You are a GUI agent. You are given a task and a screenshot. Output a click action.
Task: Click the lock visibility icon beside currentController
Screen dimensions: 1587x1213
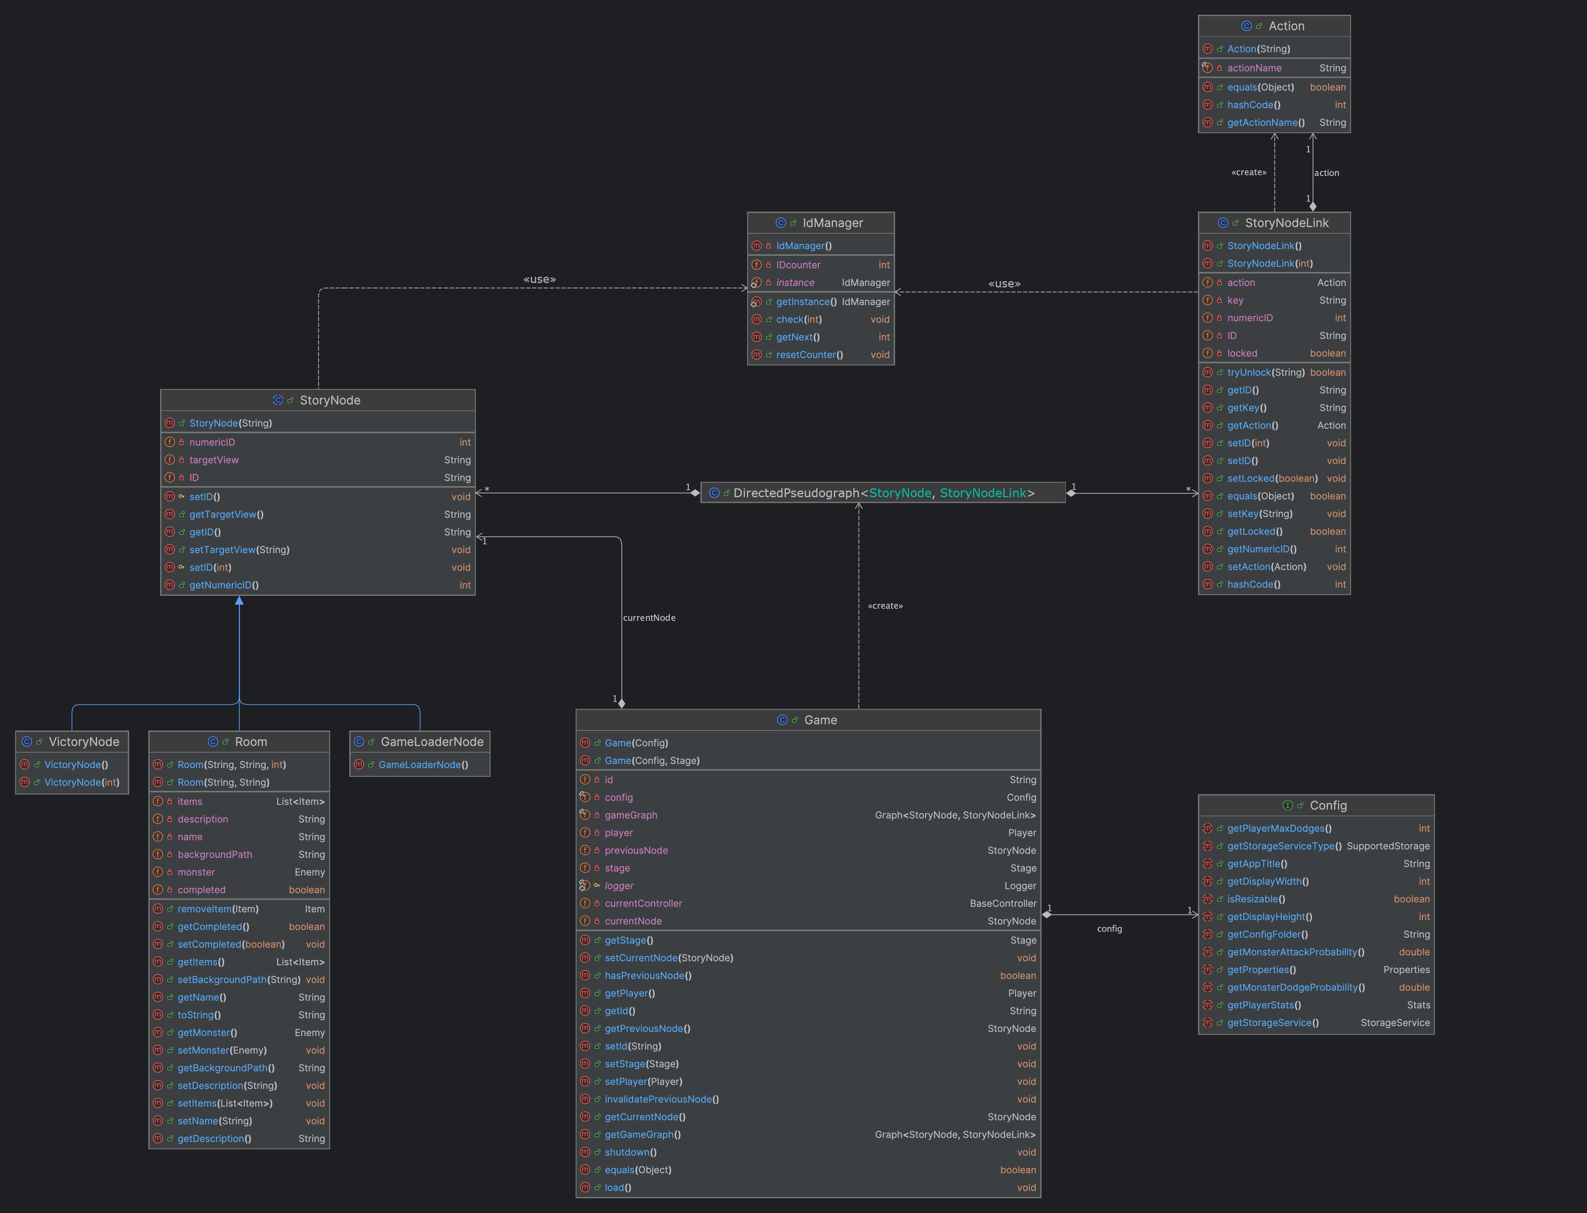tap(597, 903)
